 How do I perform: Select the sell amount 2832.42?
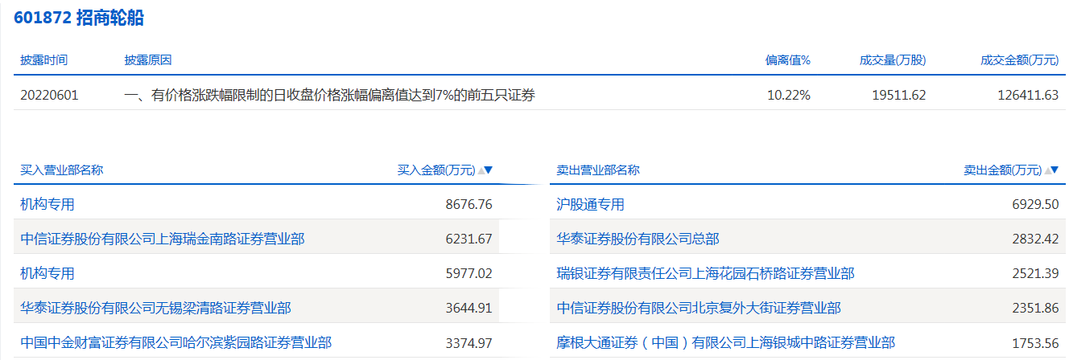pyautogui.click(x=1034, y=239)
